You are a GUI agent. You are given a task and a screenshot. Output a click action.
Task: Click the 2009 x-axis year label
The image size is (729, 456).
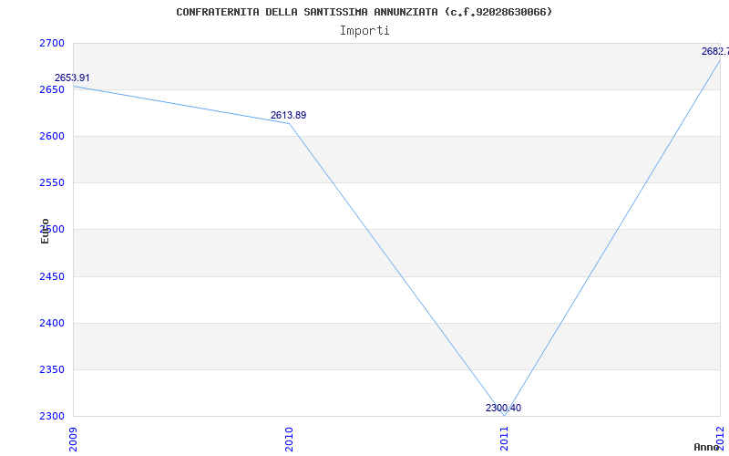coord(74,439)
